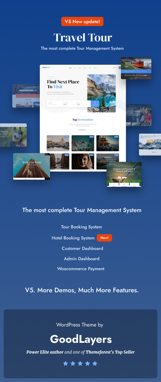Select the Home menu item
Image resolution: width=161 pixels, height=382 pixels.
[70, 68]
